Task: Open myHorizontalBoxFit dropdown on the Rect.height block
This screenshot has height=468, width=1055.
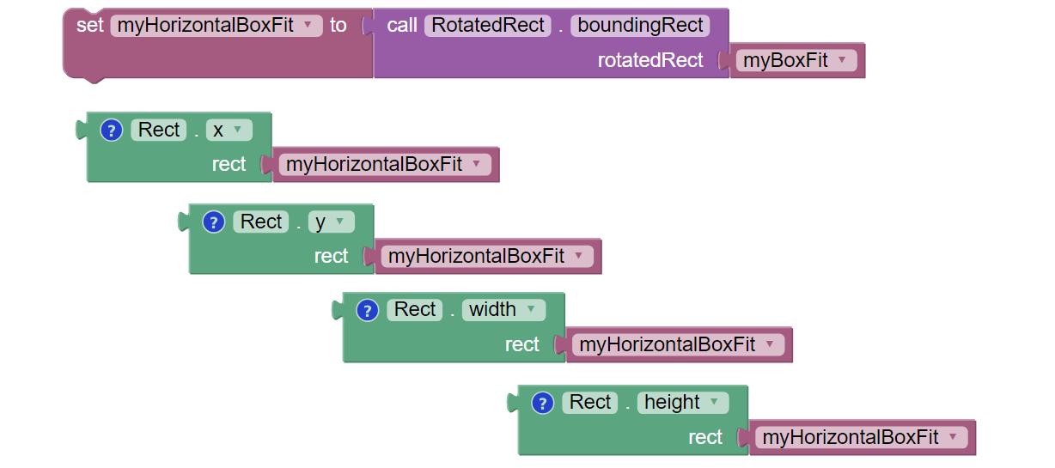Action: [862, 438]
